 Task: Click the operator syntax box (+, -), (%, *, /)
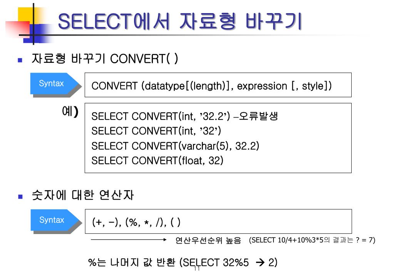218,221
